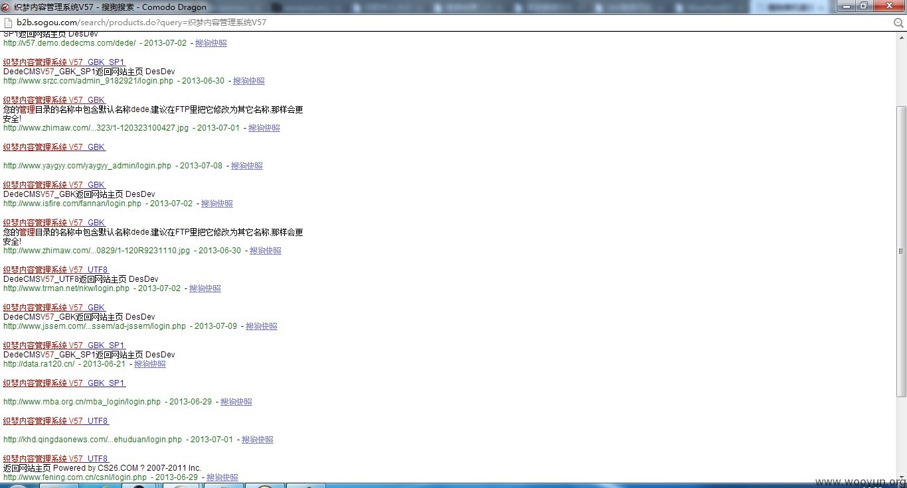This screenshot has height=488, width=907.
Task: Click the date 2013-06-21 on data.ra120.cn row
Action: (x=104, y=364)
